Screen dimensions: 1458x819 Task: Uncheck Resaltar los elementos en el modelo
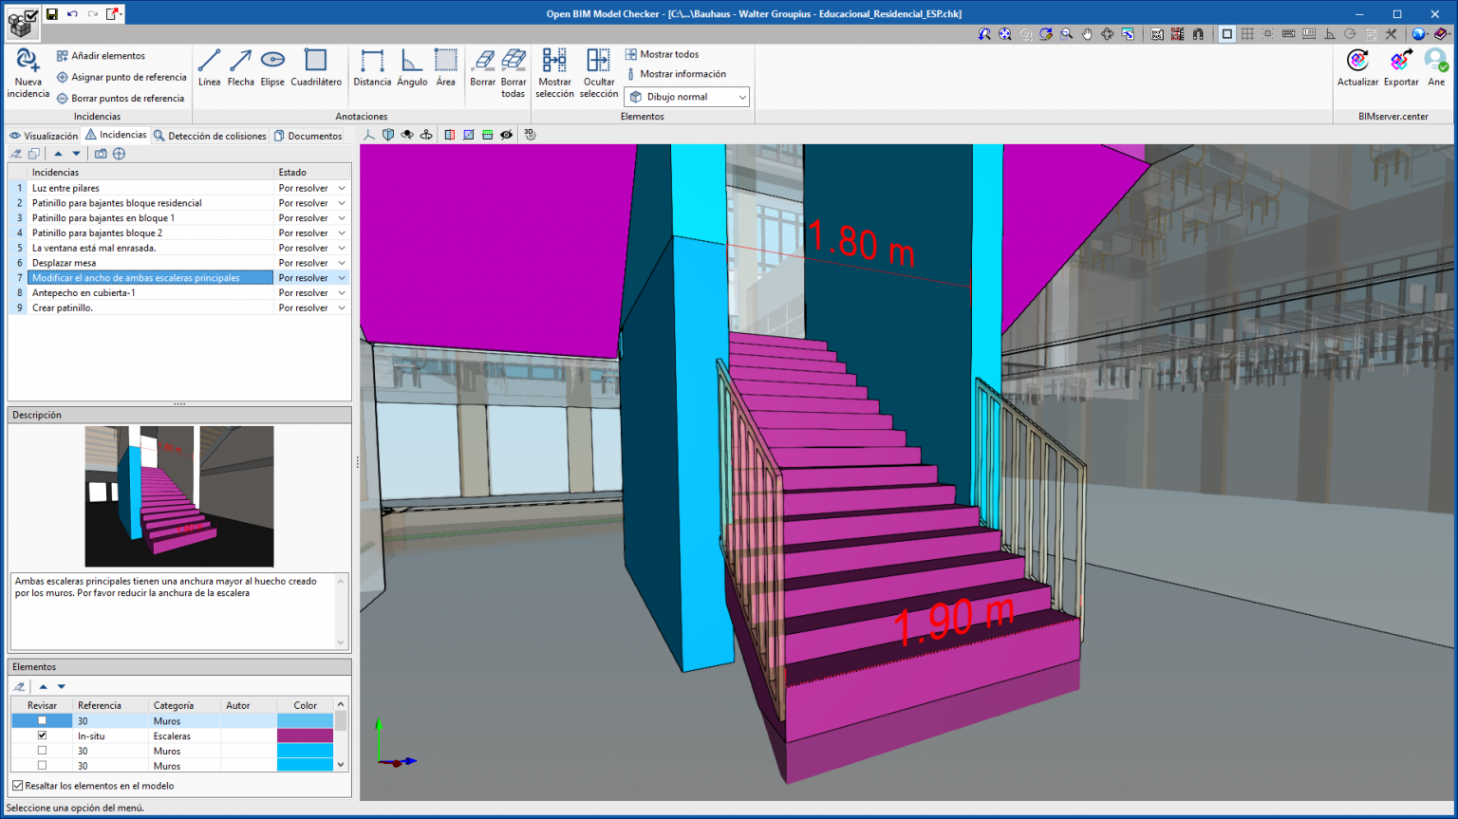click(18, 786)
